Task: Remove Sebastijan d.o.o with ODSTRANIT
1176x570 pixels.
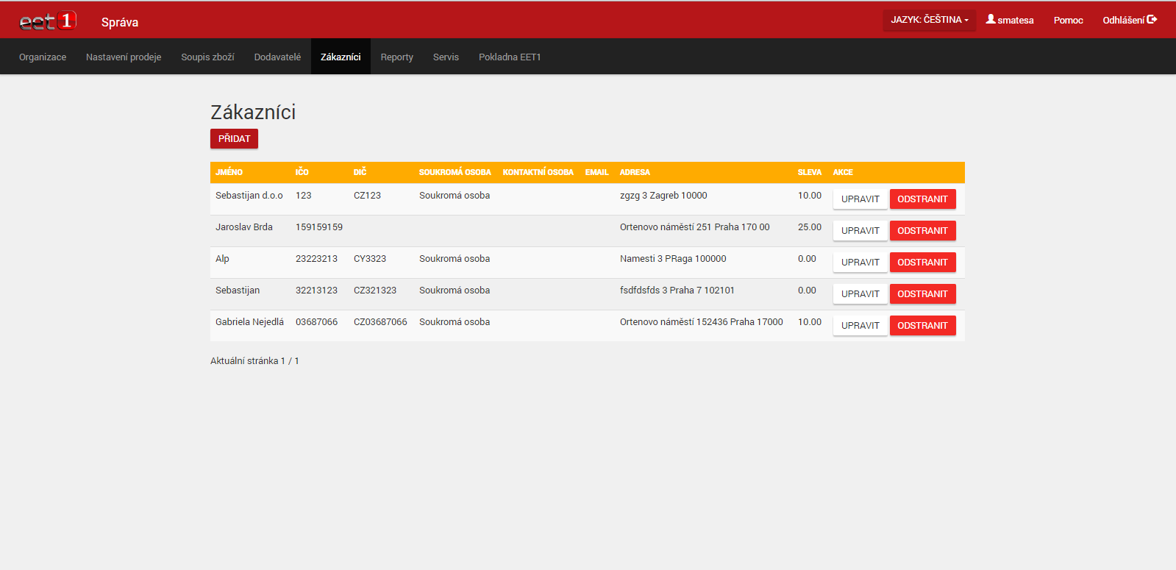Action: [x=922, y=199]
